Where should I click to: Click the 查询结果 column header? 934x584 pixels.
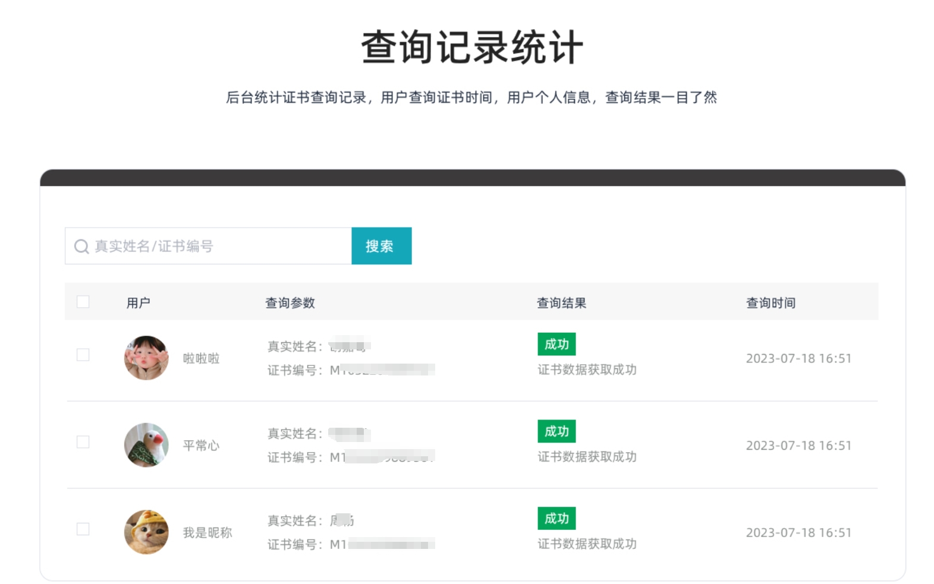point(561,303)
